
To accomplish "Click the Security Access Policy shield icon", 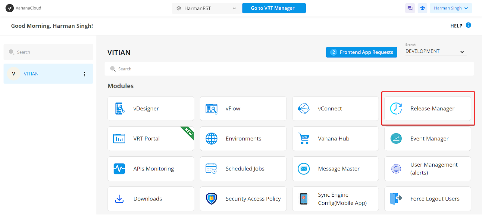I will click(211, 199).
